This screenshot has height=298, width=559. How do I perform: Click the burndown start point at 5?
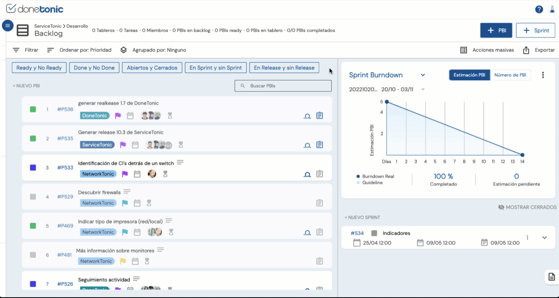point(387,102)
